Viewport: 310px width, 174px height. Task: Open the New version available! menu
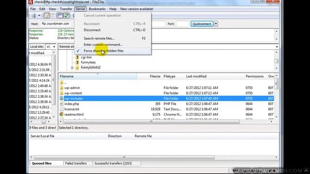[137, 9]
